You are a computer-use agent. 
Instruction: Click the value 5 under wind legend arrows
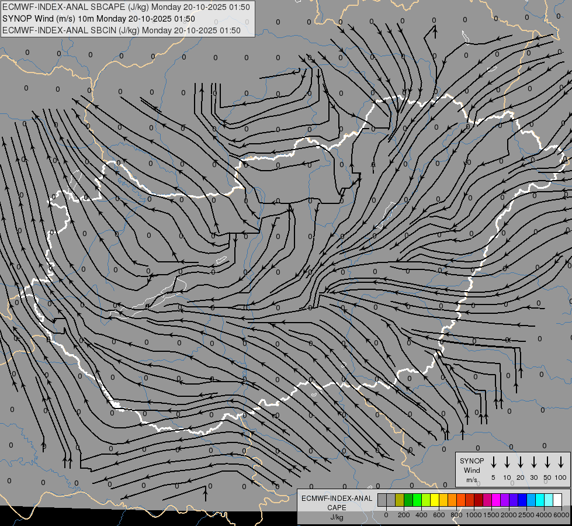493,477
